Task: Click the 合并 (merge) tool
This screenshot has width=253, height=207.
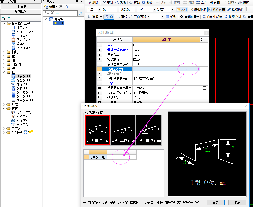Action: point(201,3)
